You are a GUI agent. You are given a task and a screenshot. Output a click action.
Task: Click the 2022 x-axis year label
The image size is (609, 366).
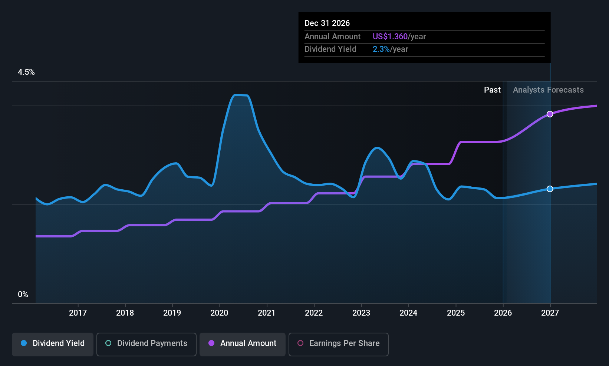tap(314, 313)
